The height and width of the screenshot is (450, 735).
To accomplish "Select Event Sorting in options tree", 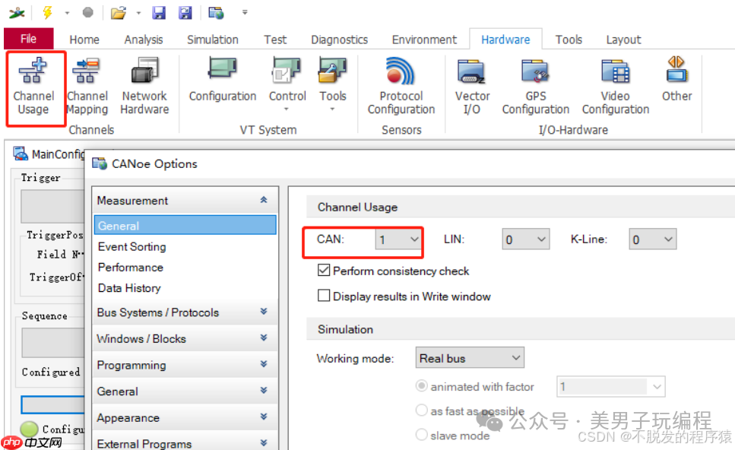I will [131, 246].
